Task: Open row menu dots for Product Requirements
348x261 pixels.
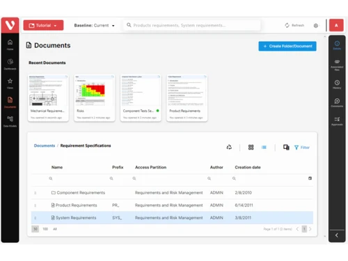Action: [35, 205]
